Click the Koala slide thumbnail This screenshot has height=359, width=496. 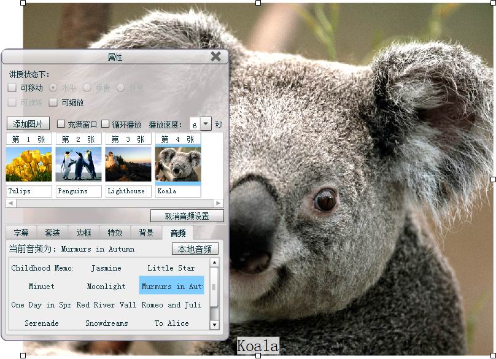178,164
